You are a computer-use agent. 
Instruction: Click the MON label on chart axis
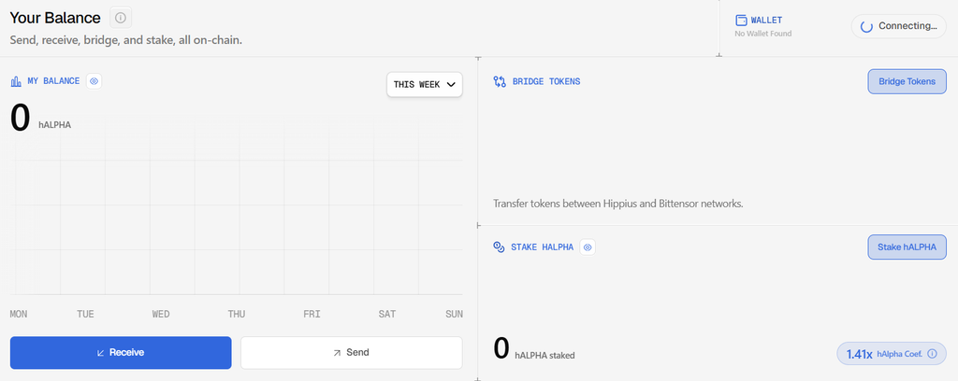pos(19,315)
